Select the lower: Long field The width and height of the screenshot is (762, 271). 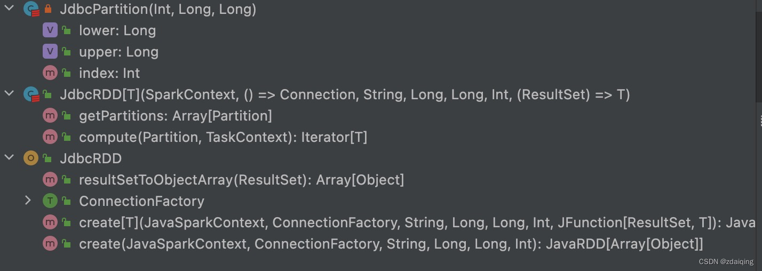click(117, 30)
